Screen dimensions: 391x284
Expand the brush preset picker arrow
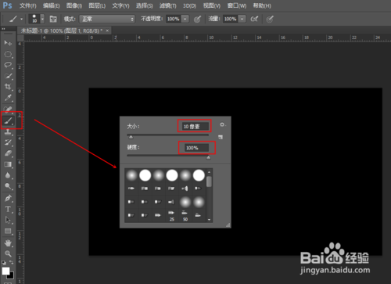point(42,19)
